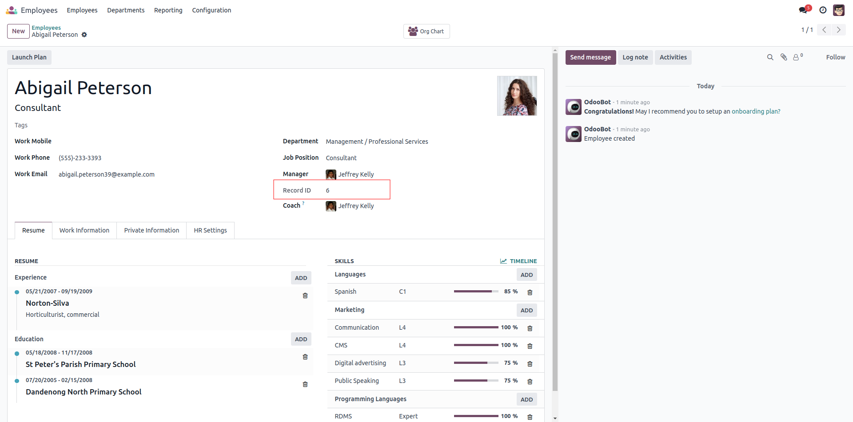853x422 pixels.
Task: Open the coach field help tooltip
Action: click(303, 203)
